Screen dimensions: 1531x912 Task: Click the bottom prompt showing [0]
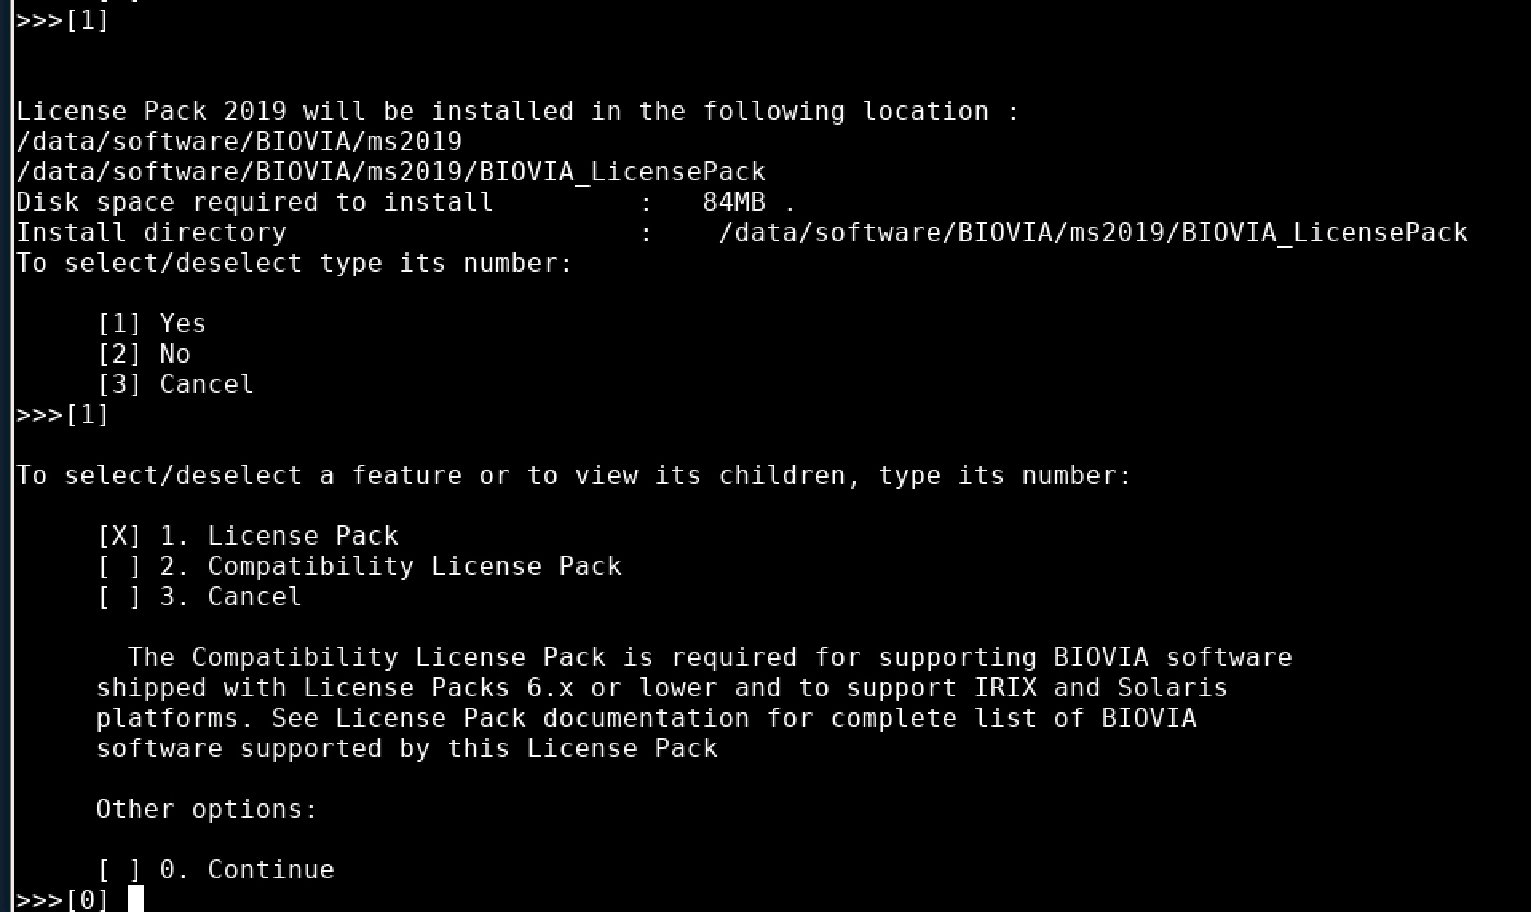(x=86, y=900)
